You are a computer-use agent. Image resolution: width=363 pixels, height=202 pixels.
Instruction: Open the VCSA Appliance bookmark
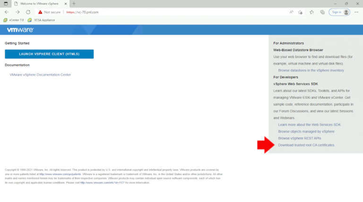(x=41, y=20)
